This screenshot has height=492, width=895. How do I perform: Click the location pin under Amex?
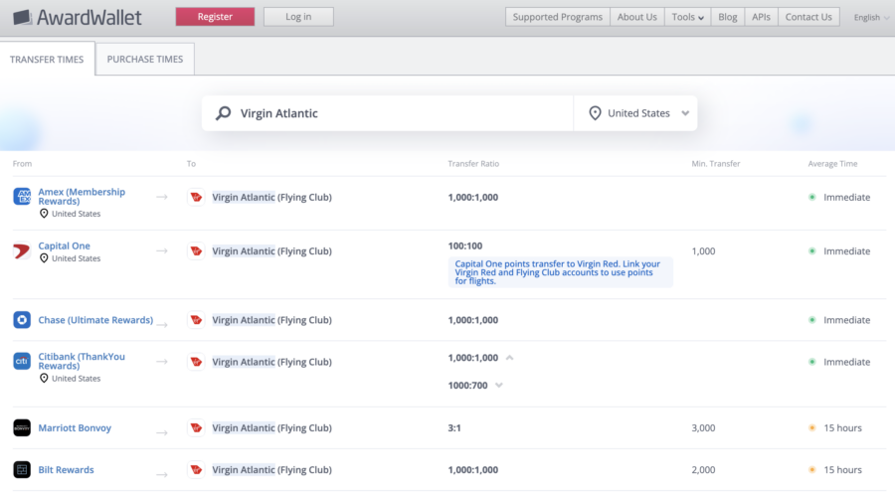pos(44,214)
